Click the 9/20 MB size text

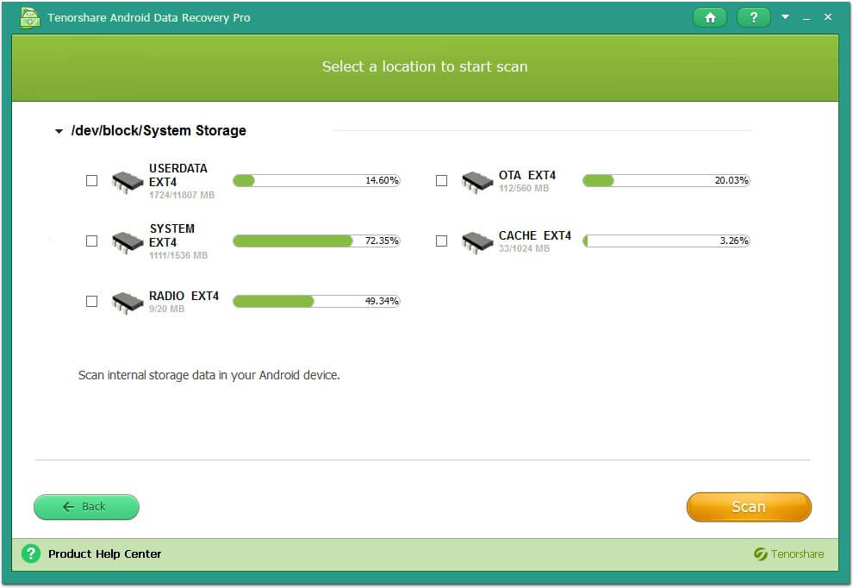point(166,309)
